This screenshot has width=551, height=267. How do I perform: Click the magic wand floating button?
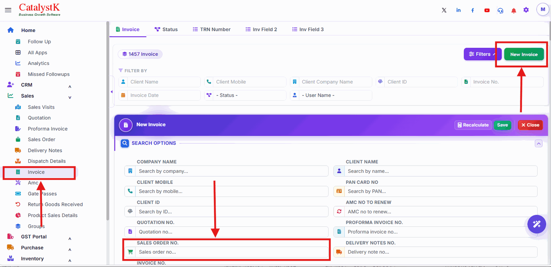(537, 224)
